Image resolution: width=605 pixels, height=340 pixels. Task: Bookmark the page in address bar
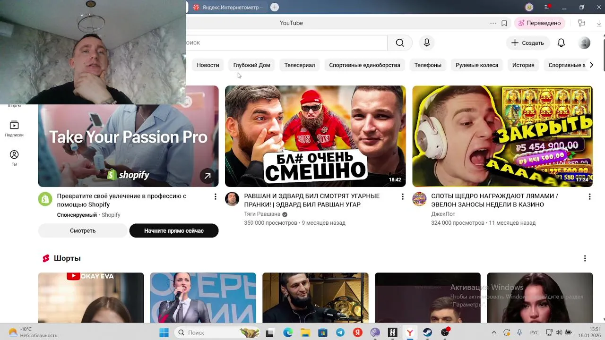(x=504, y=23)
